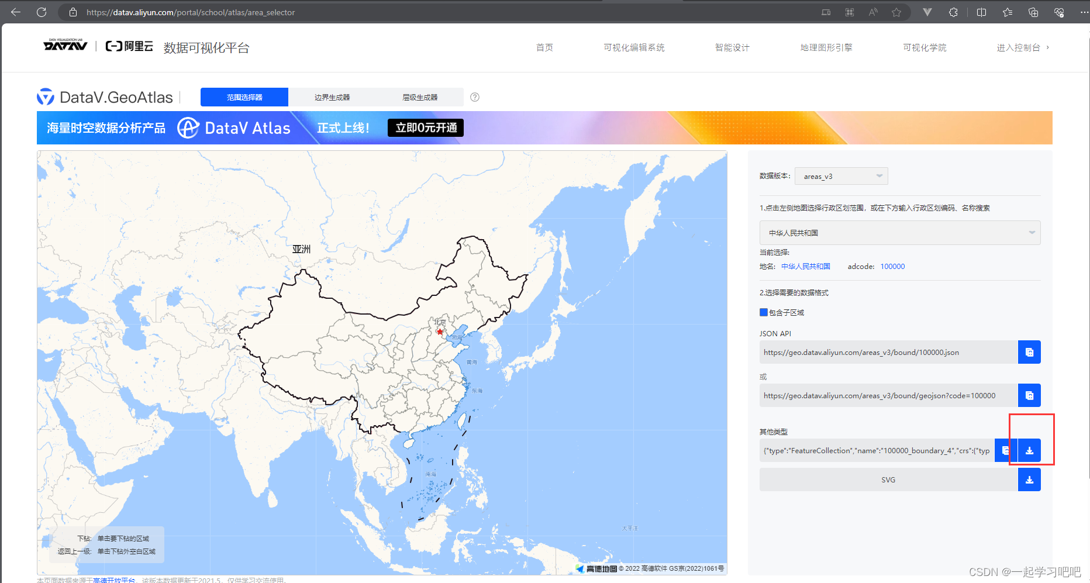
Task: Download the FeatureCollection GeoJSON file
Action: tap(1030, 450)
